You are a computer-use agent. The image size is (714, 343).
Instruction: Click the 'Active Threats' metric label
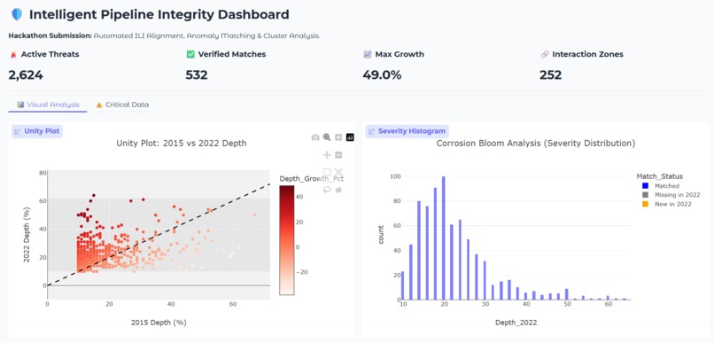[50, 54]
